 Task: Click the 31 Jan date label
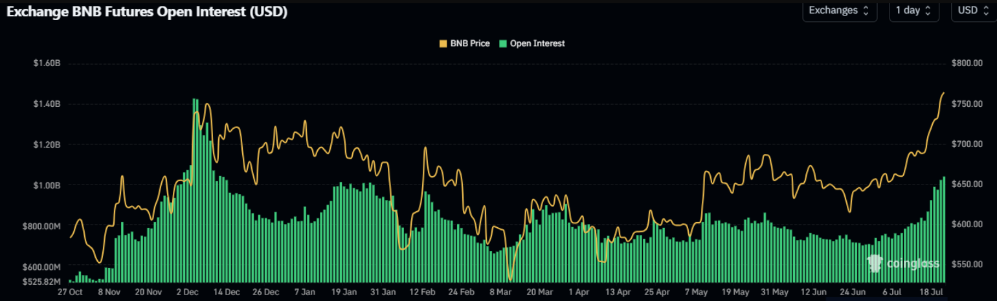coord(383,293)
